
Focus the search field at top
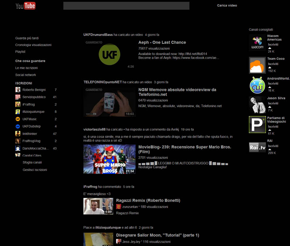click(x=126, y=6)
